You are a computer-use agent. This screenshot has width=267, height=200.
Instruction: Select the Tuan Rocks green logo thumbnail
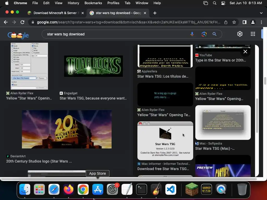tap(93, 66)
